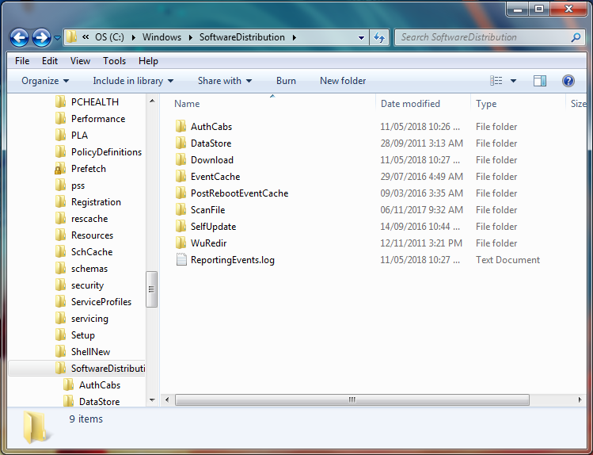
Task: Open the address bar history dropdown
Action: 361,38
